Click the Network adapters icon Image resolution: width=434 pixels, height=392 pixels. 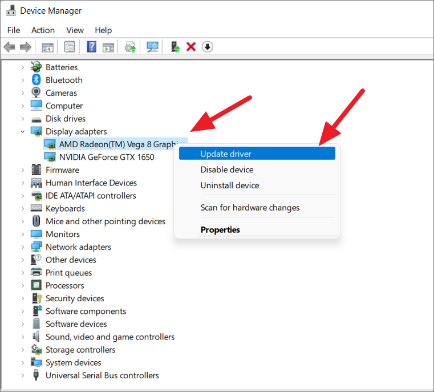click(36, 246)
